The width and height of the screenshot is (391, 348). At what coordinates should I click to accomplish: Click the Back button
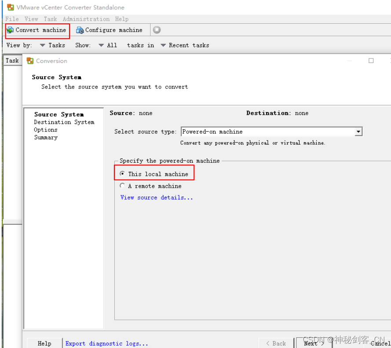click(276, 343)
